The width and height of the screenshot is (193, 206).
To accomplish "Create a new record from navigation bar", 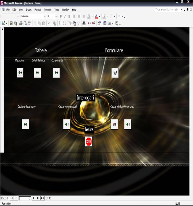I will coord(42,198).
